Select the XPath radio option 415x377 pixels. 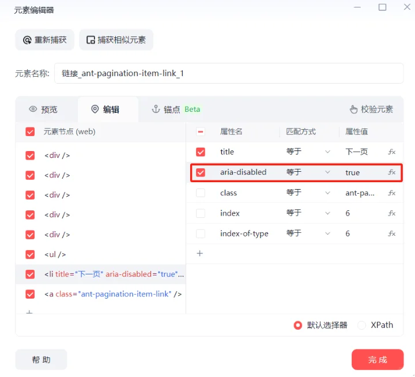coord(361,325)
